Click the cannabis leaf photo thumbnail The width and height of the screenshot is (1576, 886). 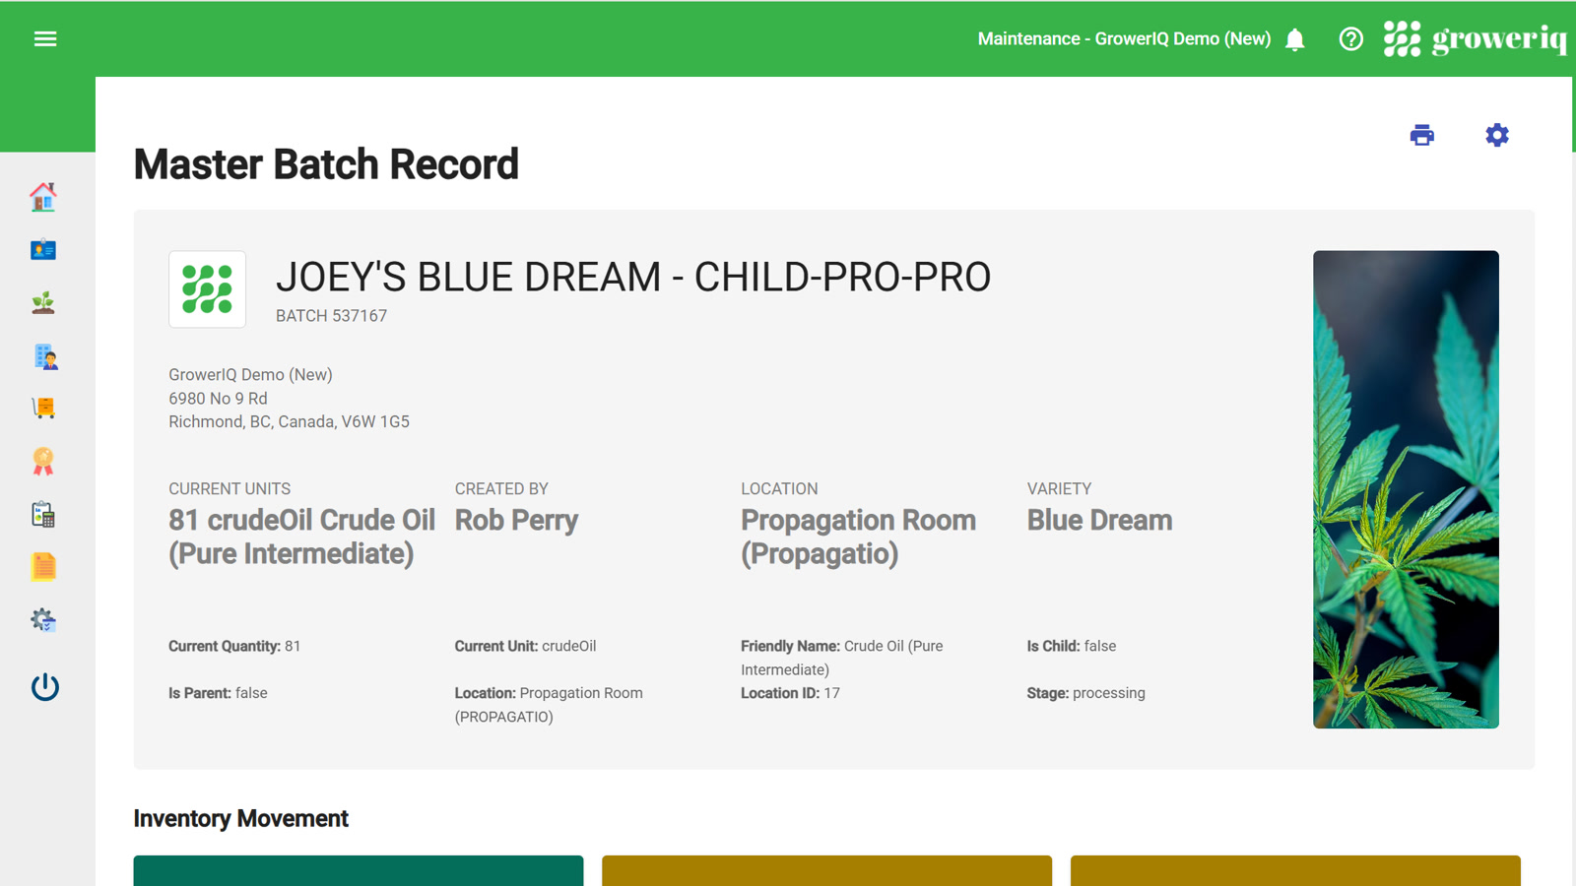tap(1406, 489)
